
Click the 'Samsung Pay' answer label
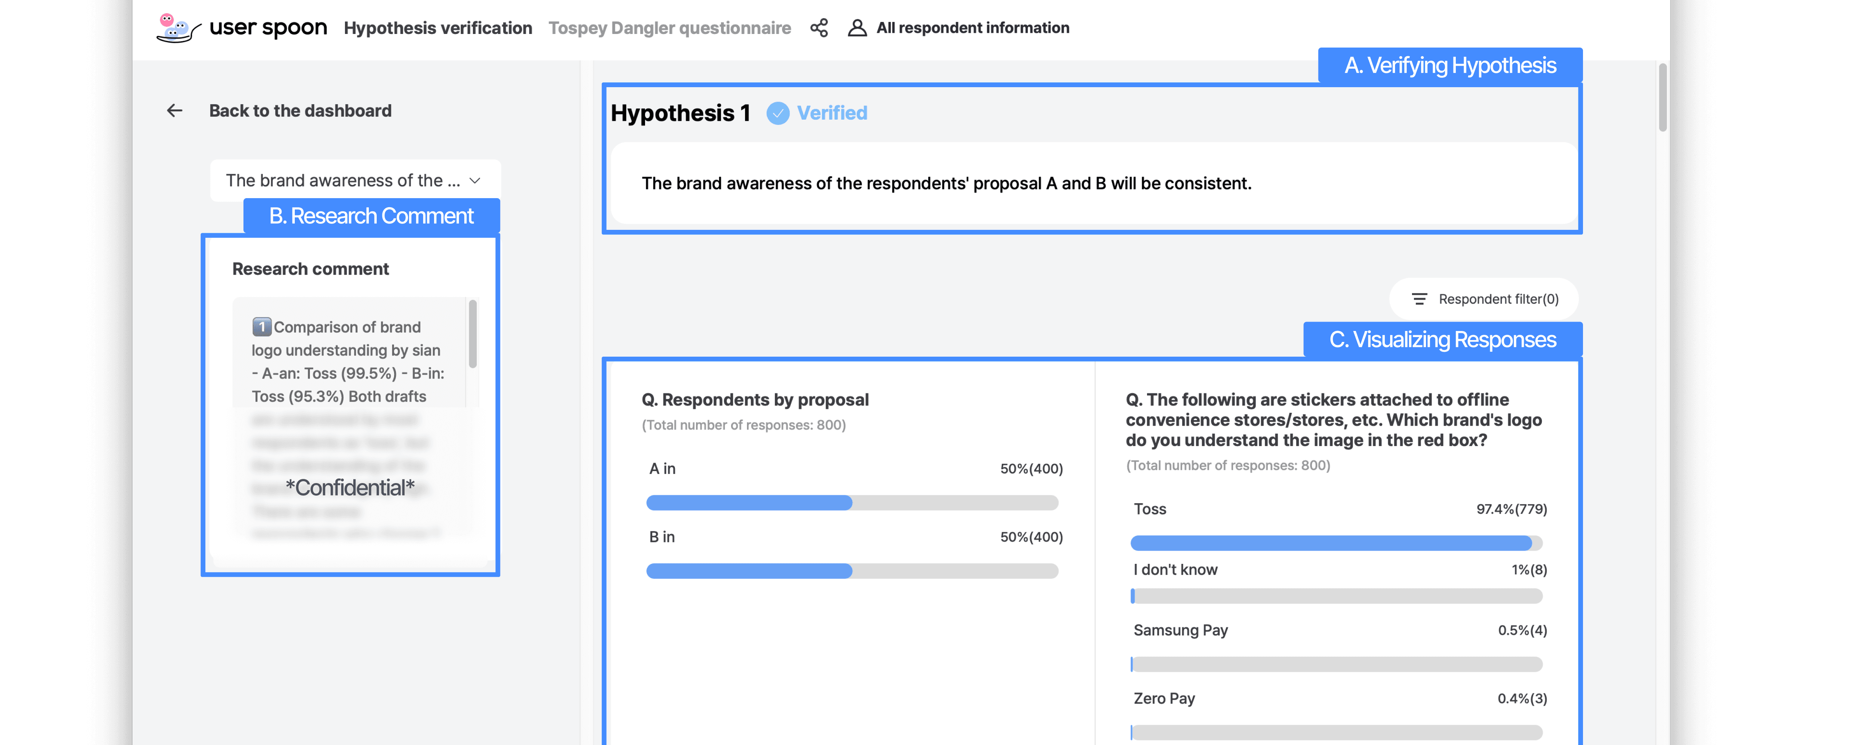coord(1181,630)
